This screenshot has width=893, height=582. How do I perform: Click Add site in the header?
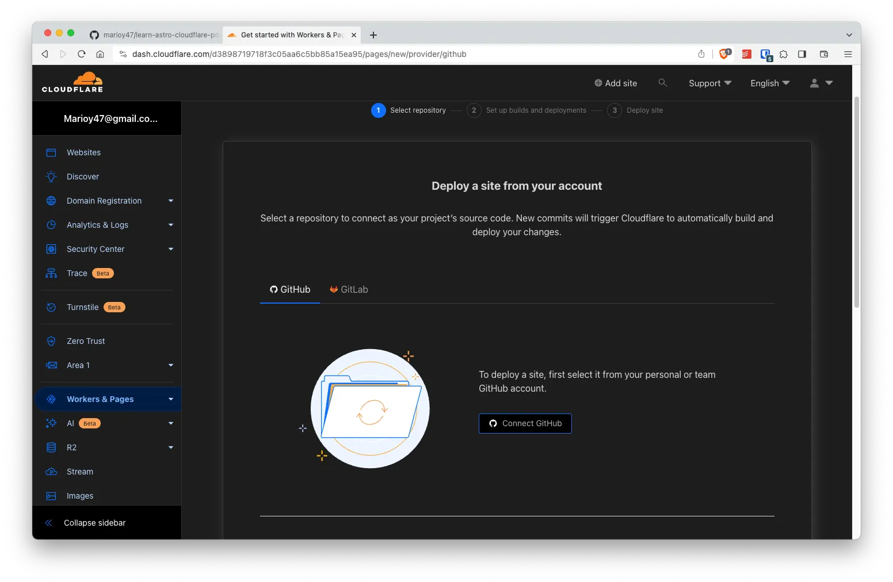(x=616, y=83)
